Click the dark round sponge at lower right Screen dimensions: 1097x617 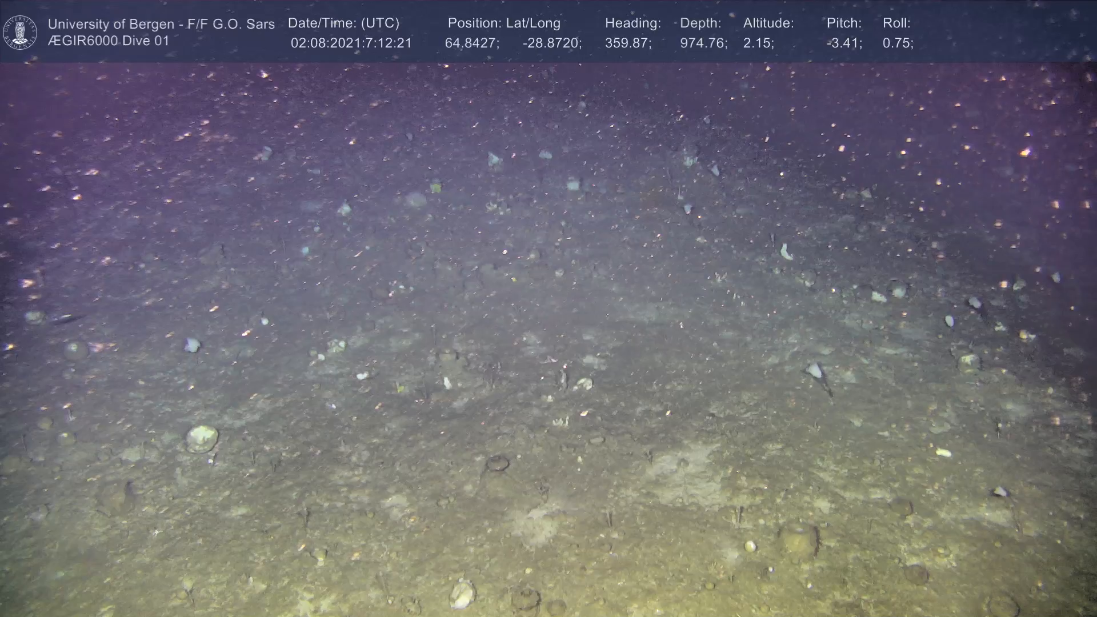(798, 539)
